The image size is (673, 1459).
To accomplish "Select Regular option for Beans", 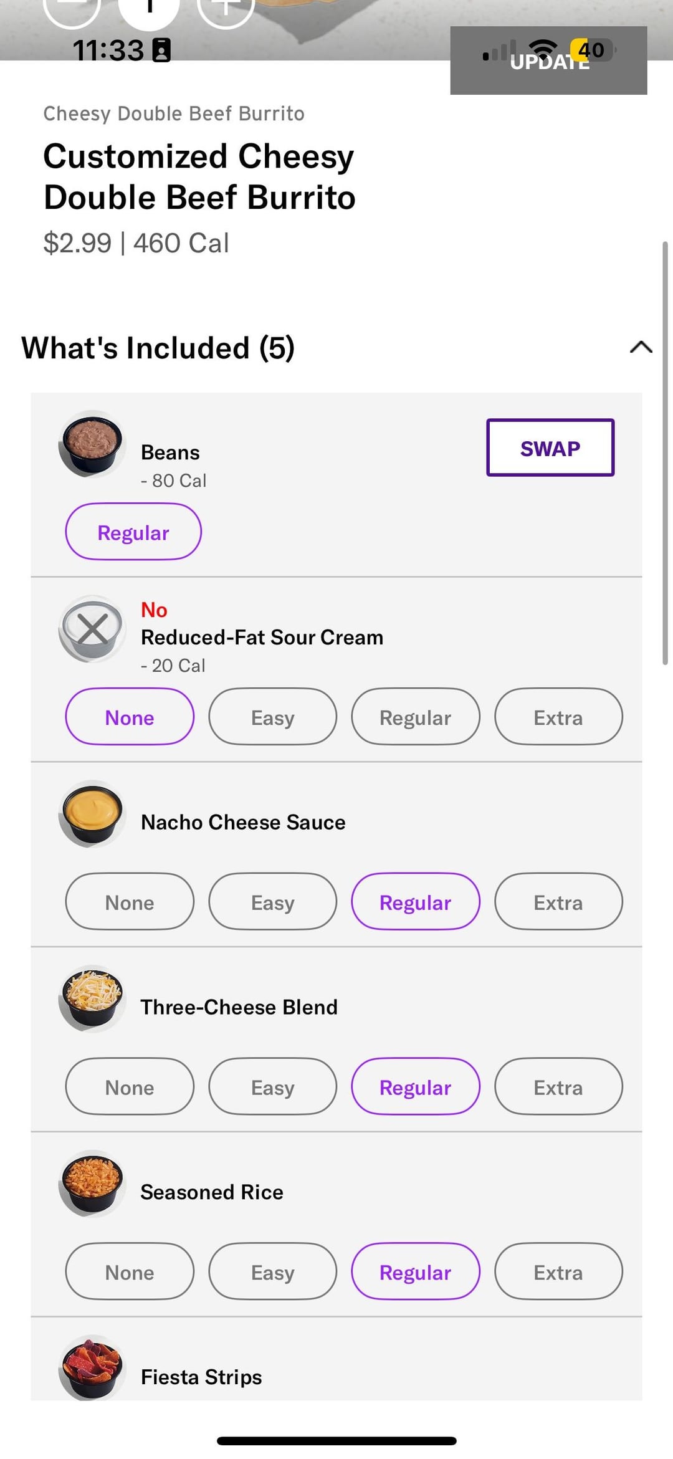I will pyautogui.click(x=133, y=532).
